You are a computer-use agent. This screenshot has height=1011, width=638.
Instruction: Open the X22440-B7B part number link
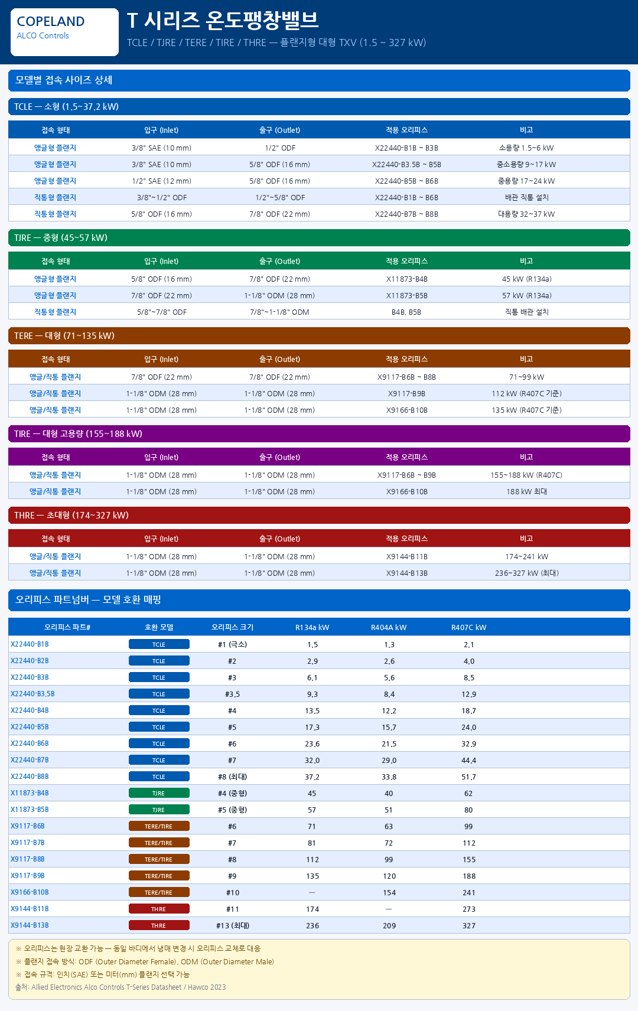pos(30,760)
